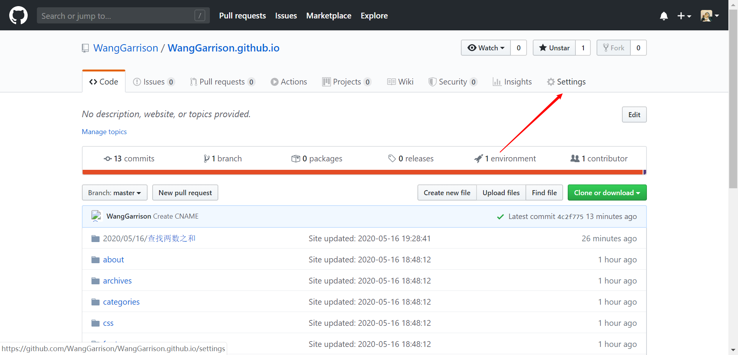Switch to the repository Issues tab
Screen dimensions: 738x355
pos(154,82)
